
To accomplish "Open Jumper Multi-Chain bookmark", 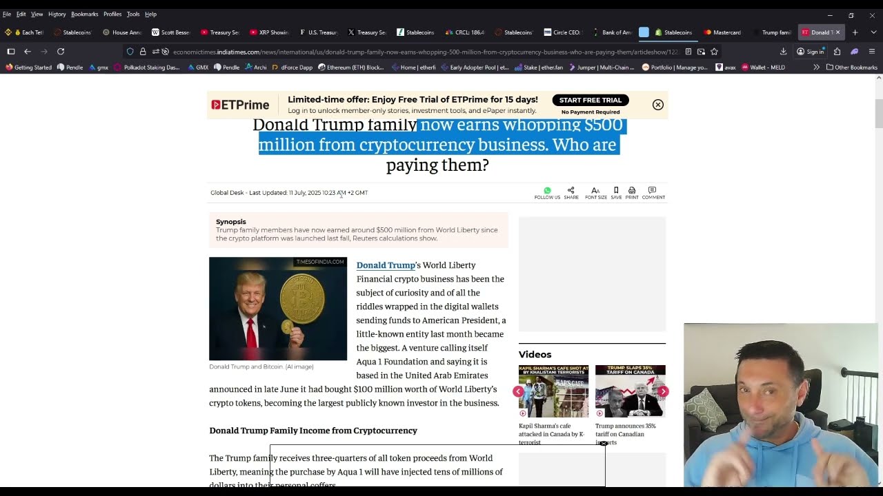I will pyautogui.click(x=601, y=68).
